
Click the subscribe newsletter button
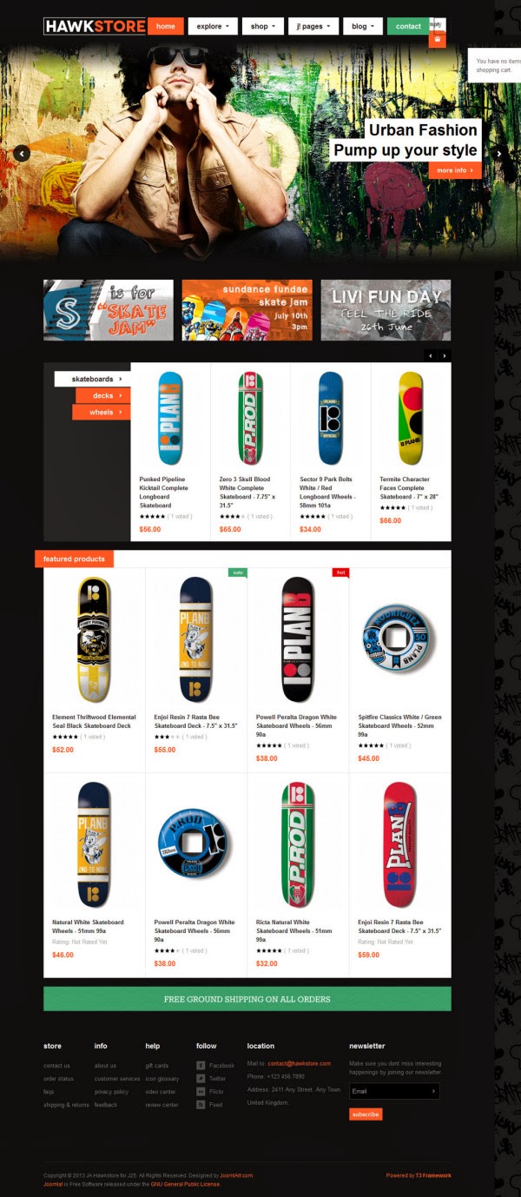[x=366, y=1114]
